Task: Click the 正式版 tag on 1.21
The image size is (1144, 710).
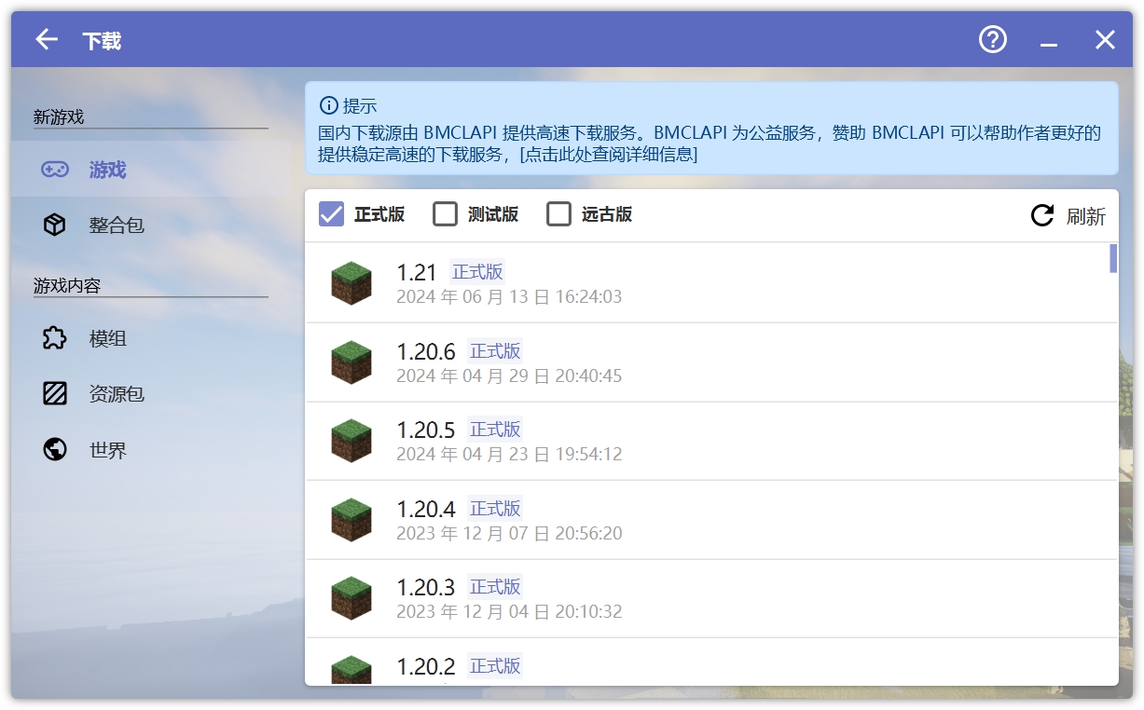Action: click(x=477, y=272)
